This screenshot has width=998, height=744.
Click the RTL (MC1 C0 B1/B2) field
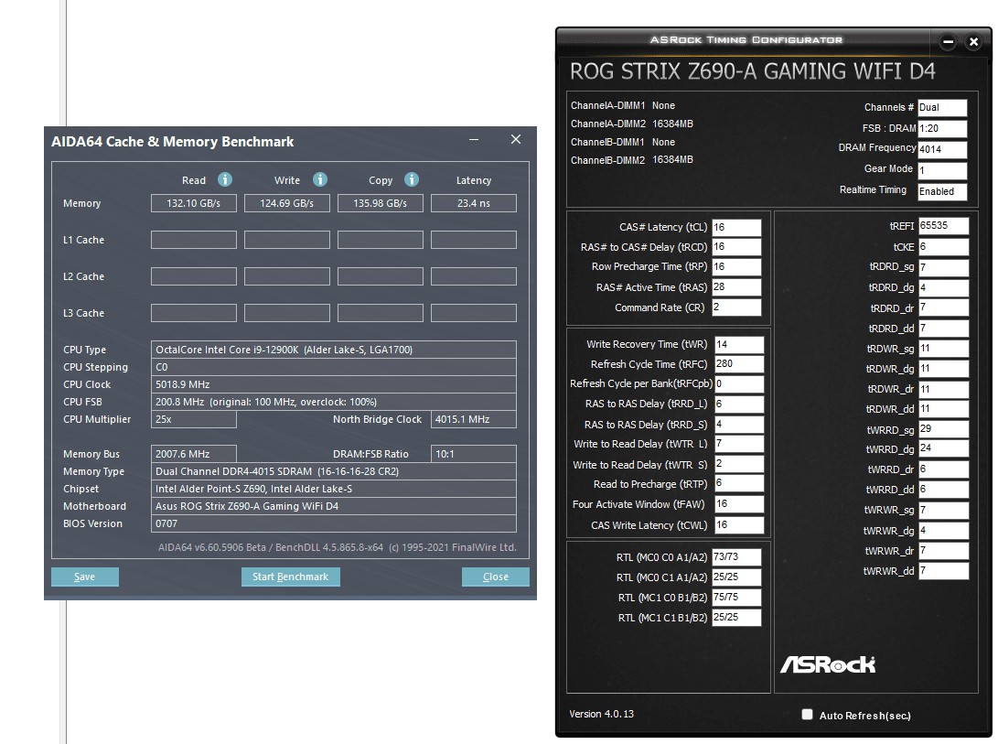[736, 598]
